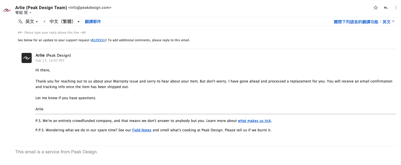Open the 英文 source language dropdown
401x165 pixels.
[x=32, y=22]
